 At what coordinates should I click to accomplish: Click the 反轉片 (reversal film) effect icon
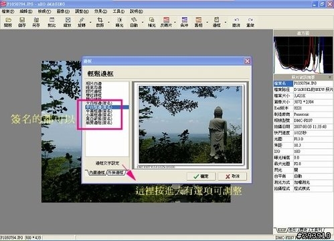(x=166, y=22)
